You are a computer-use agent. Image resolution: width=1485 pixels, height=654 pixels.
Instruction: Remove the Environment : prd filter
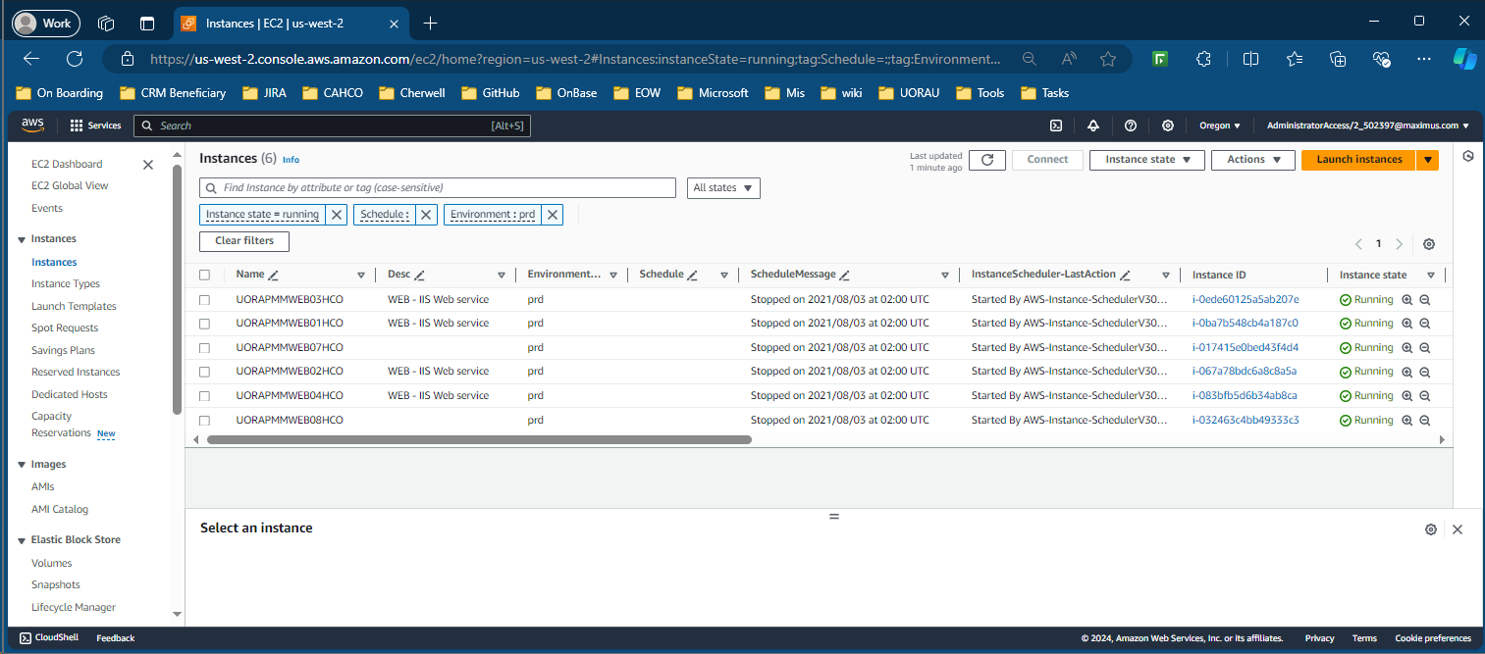[553, 215]
